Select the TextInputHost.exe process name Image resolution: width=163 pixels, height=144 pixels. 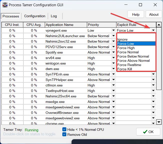[x=60, y=91]
